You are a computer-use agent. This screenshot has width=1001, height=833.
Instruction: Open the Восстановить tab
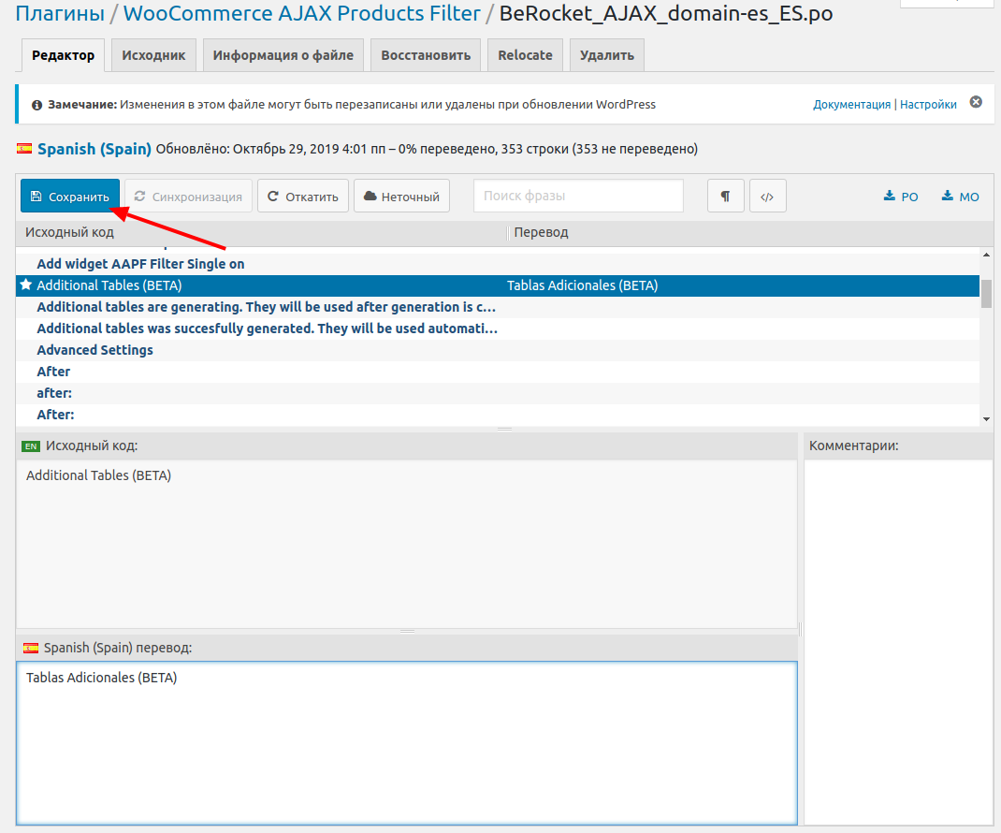point(426,55)
